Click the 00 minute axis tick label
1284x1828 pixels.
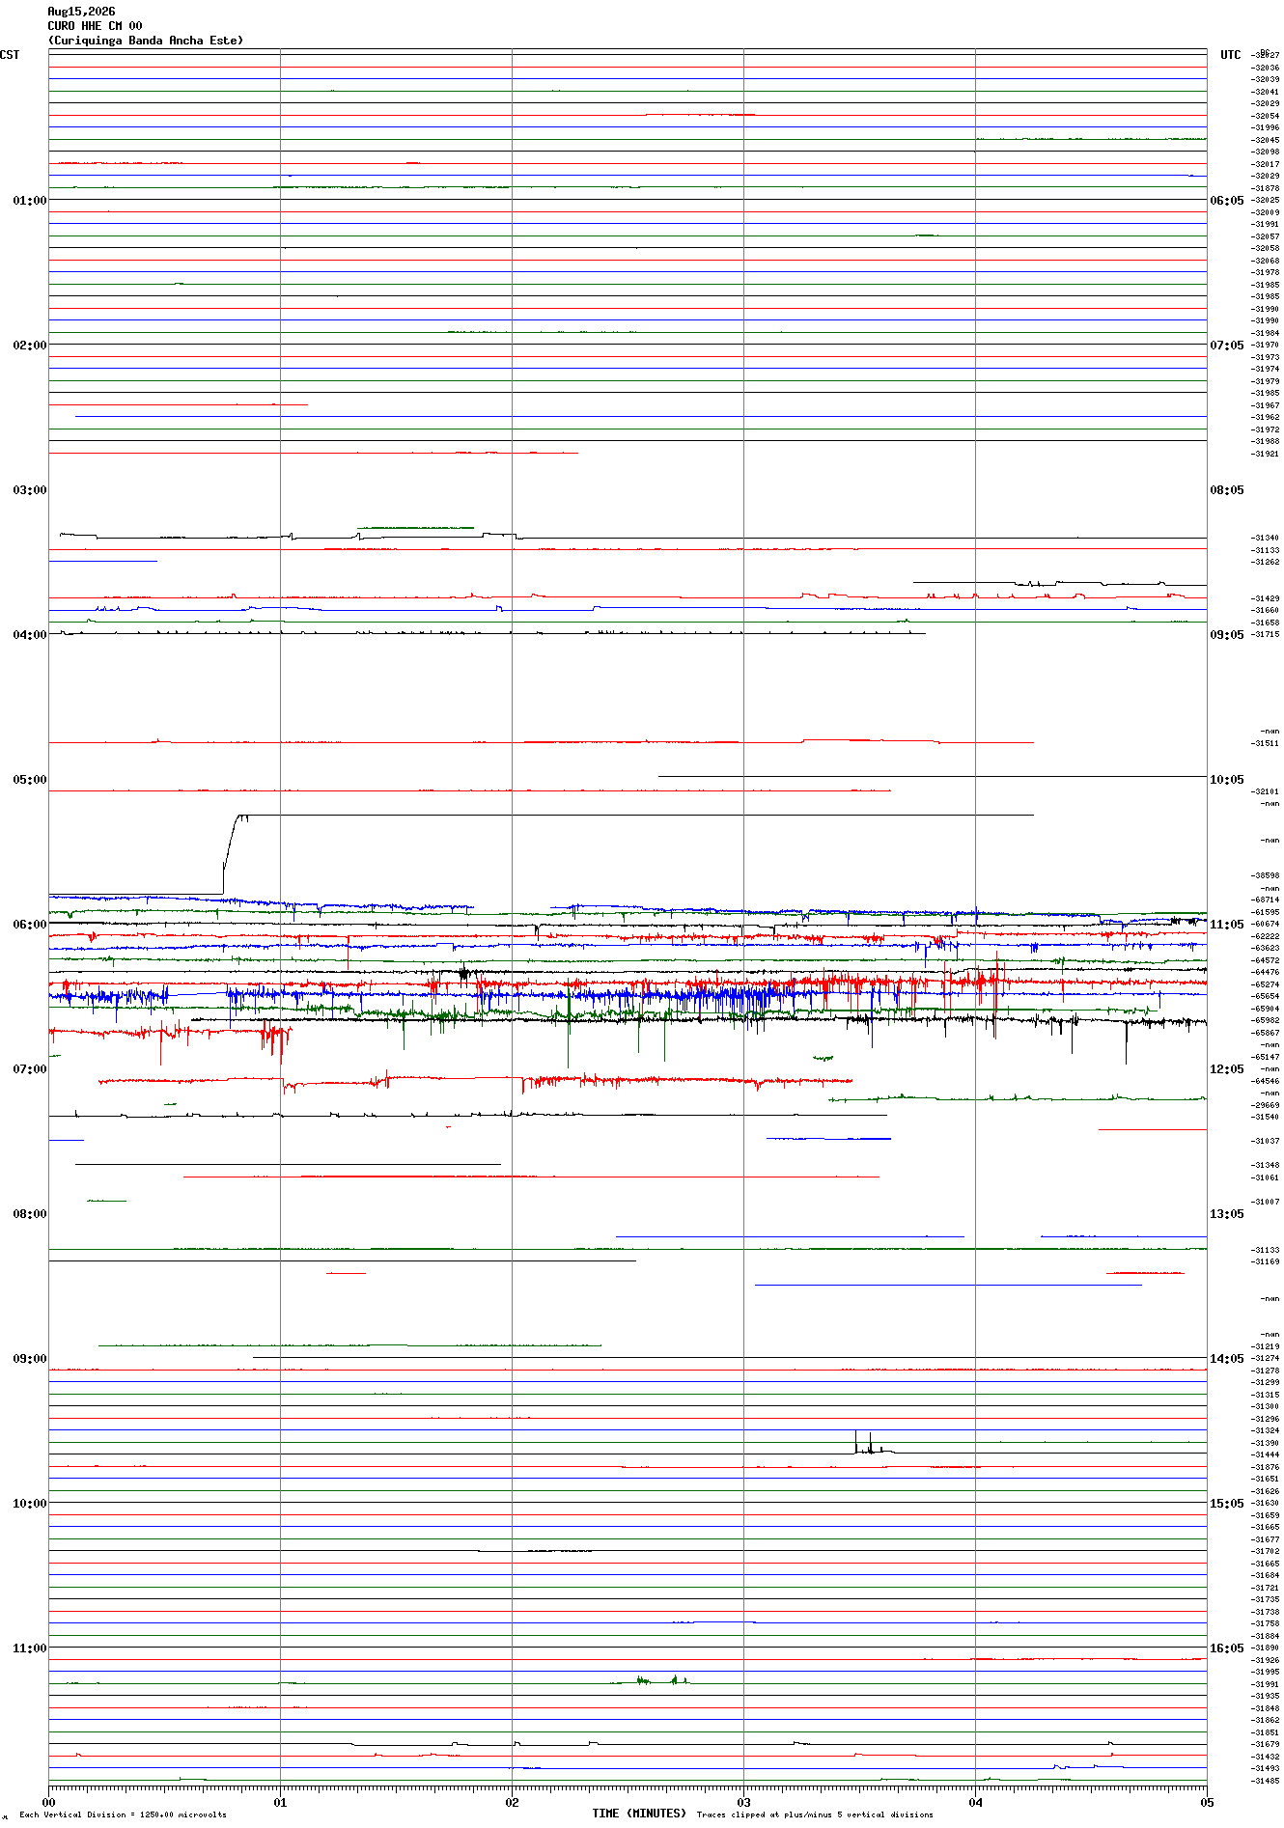pos(48,1803)
